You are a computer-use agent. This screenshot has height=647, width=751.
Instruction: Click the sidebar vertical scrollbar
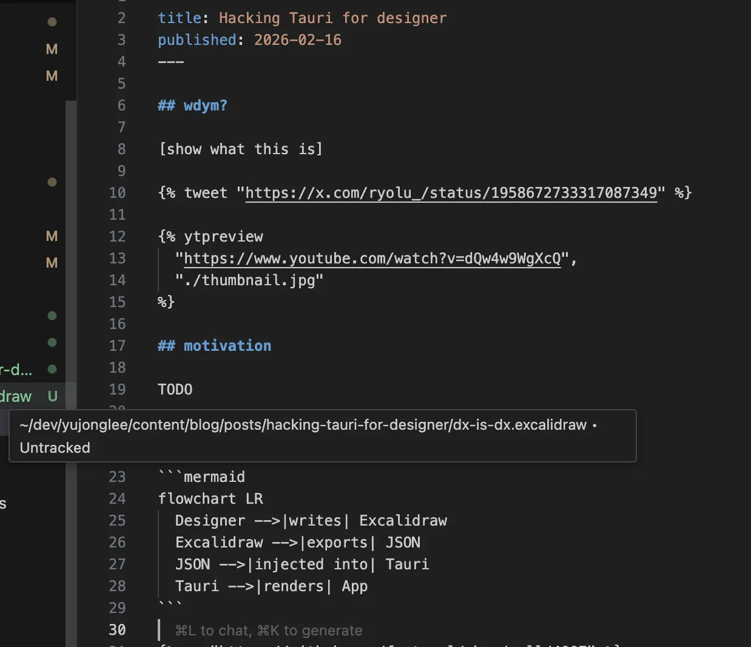(71, 243)
